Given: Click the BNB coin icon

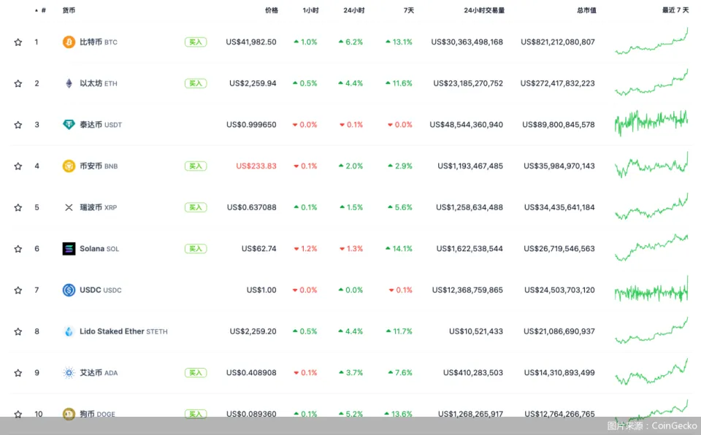Looking at the screenshot, I should click(x=69, y=166).
